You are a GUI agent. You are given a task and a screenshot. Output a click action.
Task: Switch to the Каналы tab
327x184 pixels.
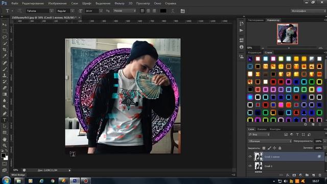(262, 129)
